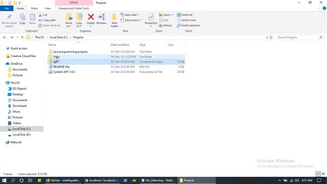Select Local Disk (D:) in sidebar

tap(21, 134)
